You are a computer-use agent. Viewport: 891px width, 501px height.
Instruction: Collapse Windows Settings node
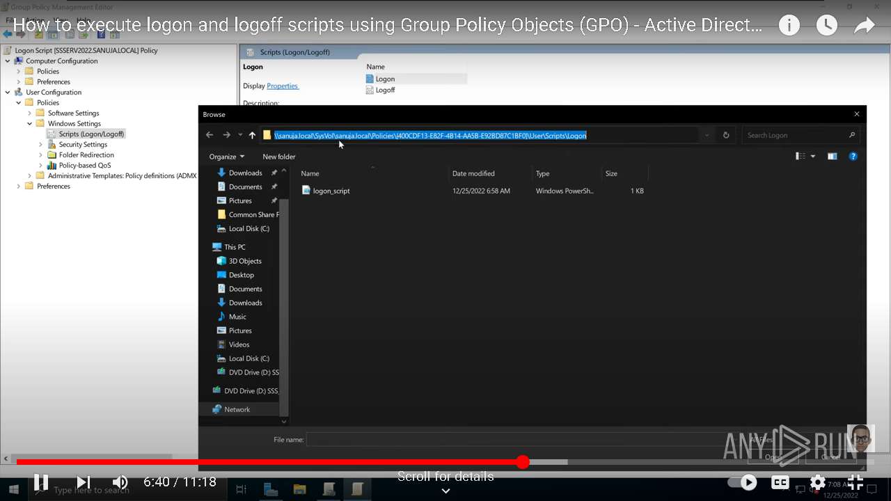(x=30, y=123)
